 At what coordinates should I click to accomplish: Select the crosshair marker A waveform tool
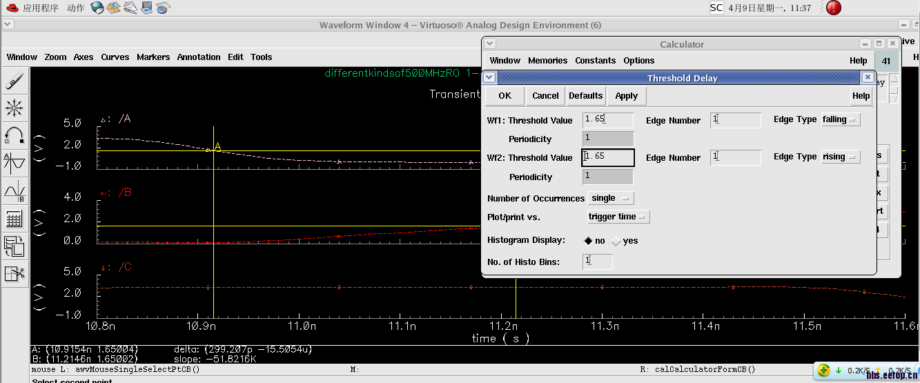[x=14, y=163]
